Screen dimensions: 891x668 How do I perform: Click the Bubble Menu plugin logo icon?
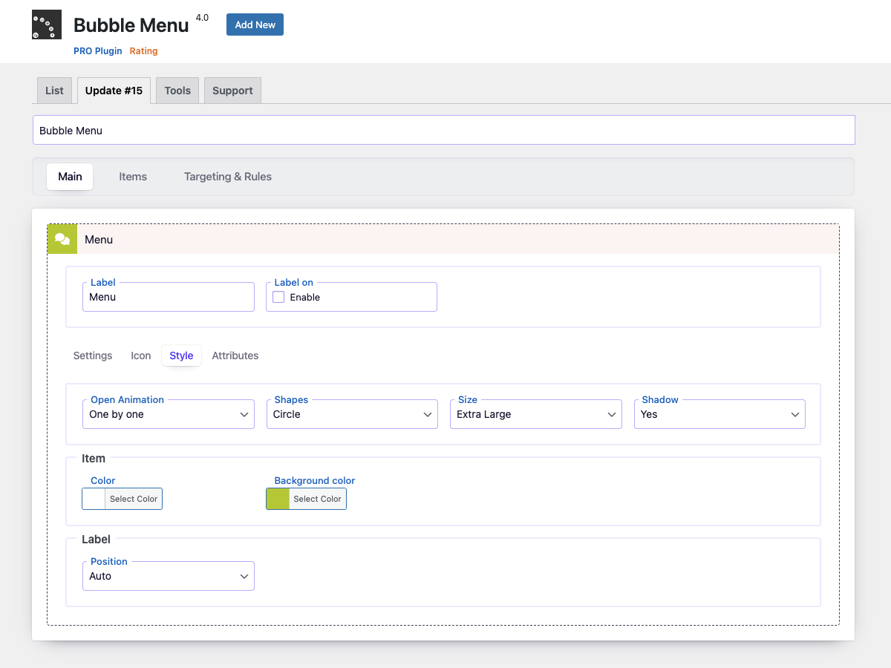click(46, 24)
